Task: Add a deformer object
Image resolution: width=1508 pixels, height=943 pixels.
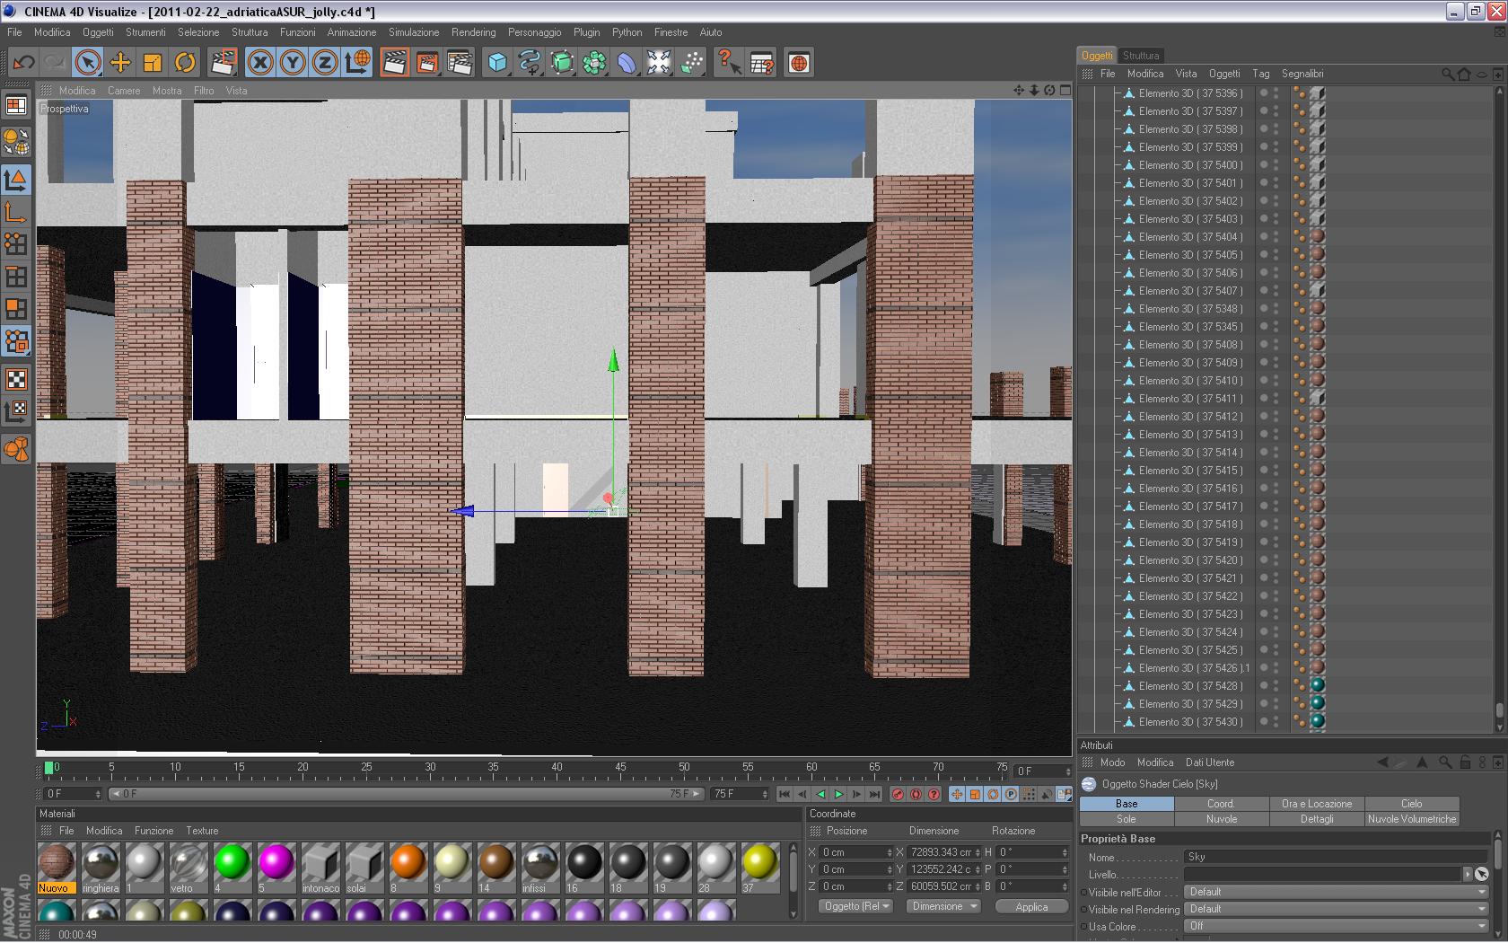Action: pyautogui.click(x=627, y=63)
